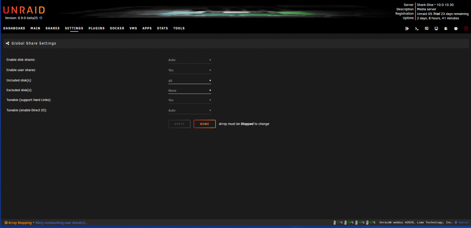
Task: Expand the Excluded disk(s) dropdown
Action: (x=189, y=90)
